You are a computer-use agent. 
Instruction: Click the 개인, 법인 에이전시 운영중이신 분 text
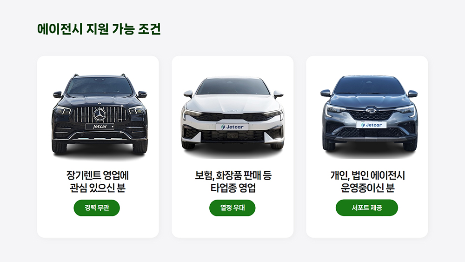point(368,181)
